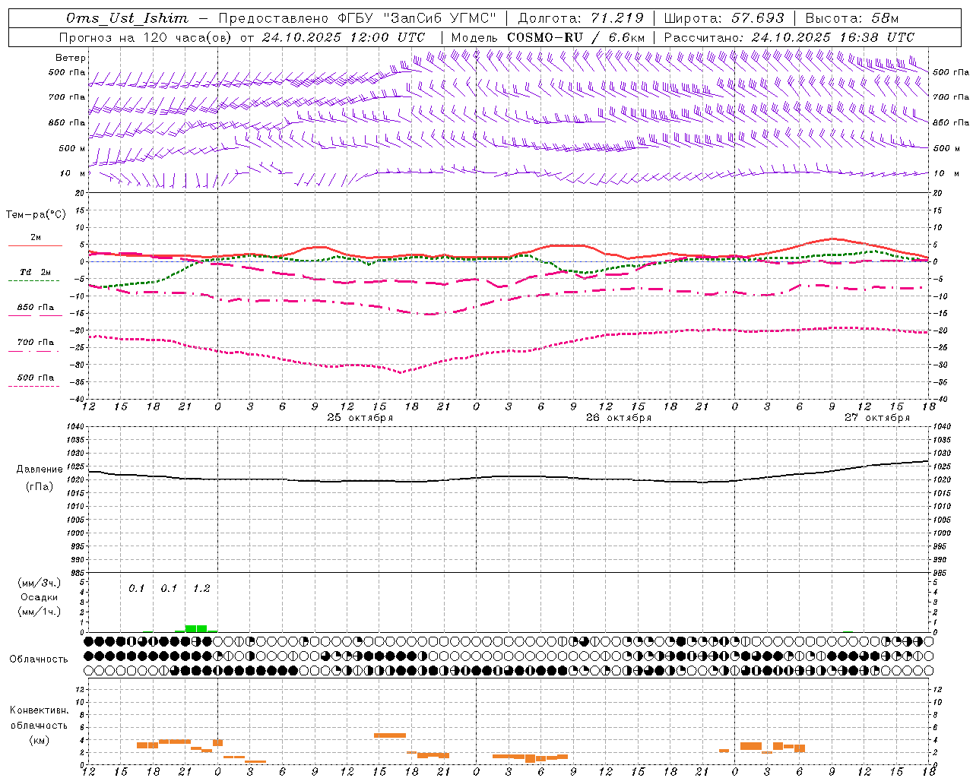Select the provider text ФГБУ "ЗапСиб УГМС"
973x778 pixels.
417,18
